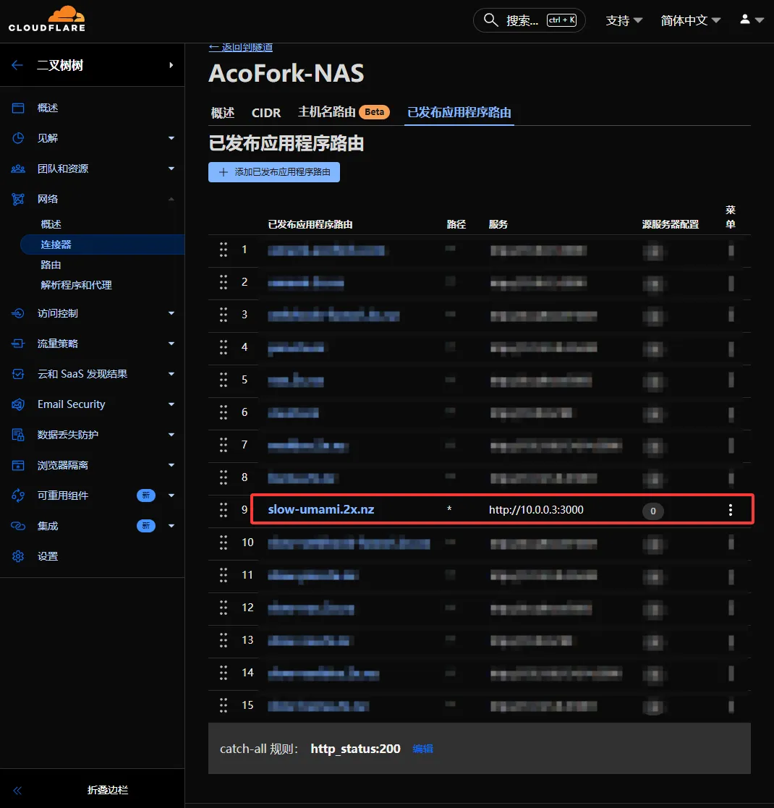Click the search magnifier icon

coord(490,20)
